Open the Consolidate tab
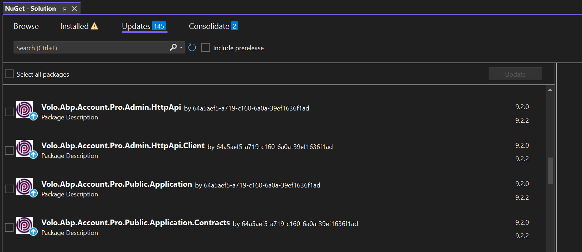 point(209,26)
